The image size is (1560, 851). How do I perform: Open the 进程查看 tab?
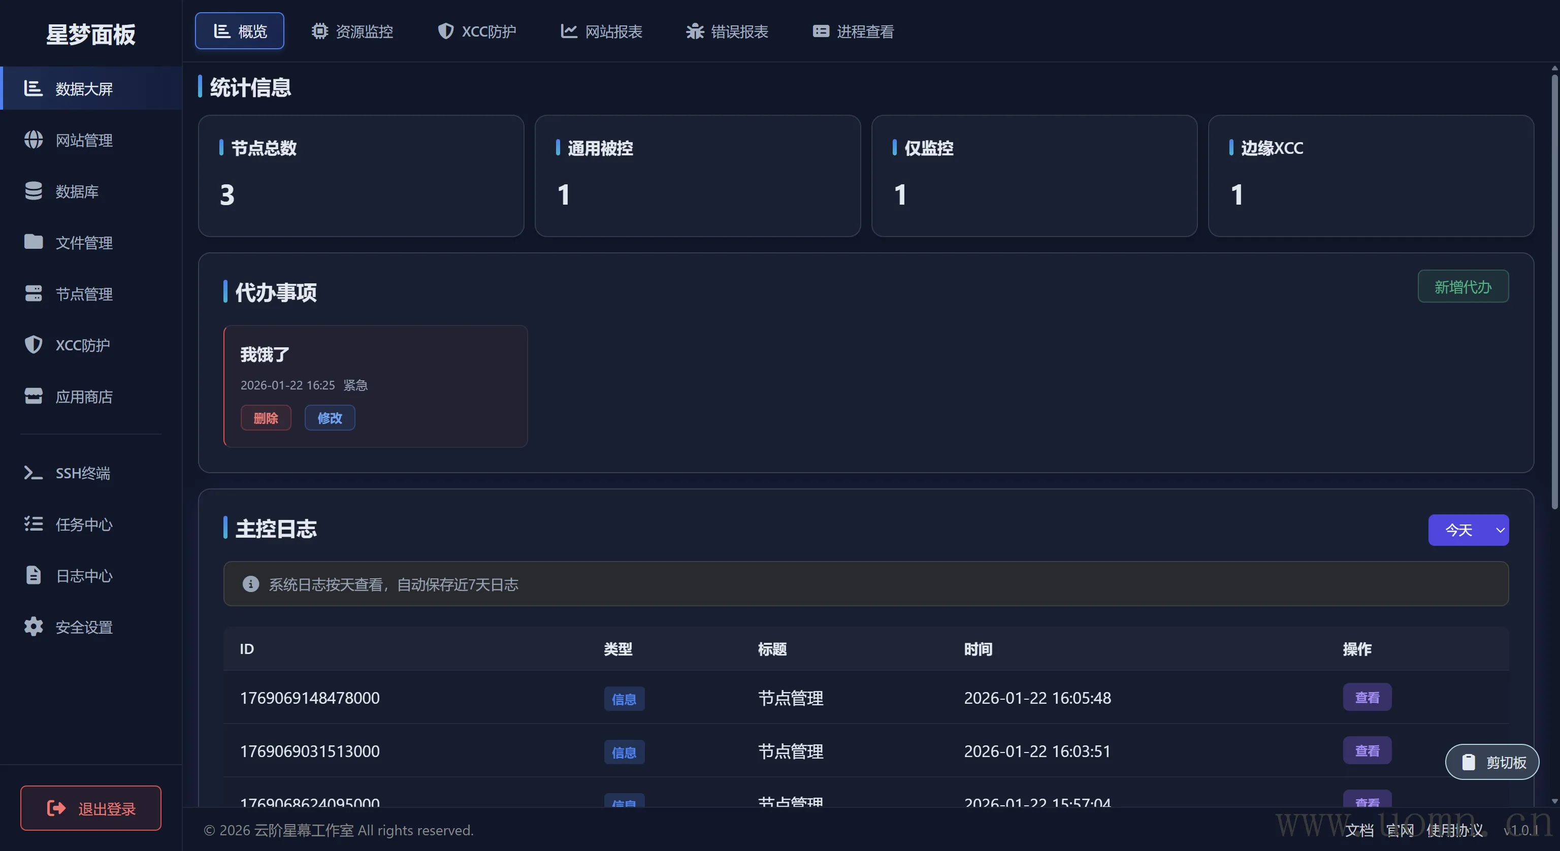pyautogui.click(x=853, y=31)
